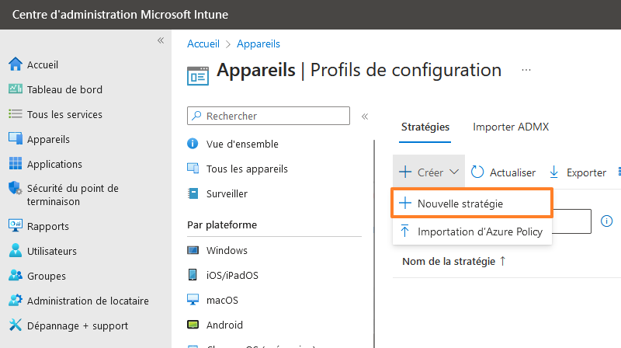Choose Nouvelle stratégie from the menu

472,203
